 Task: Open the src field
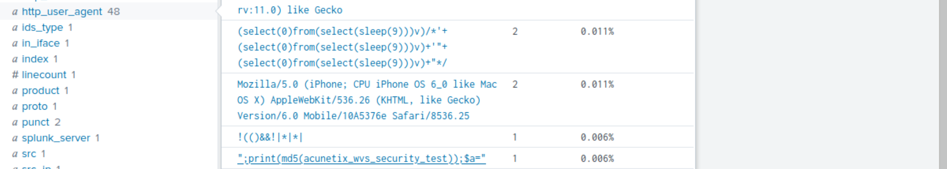coord(29,154)
